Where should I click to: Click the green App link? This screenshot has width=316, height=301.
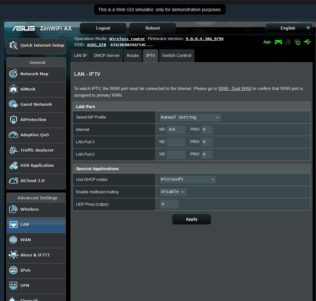(x=267, y=42)
